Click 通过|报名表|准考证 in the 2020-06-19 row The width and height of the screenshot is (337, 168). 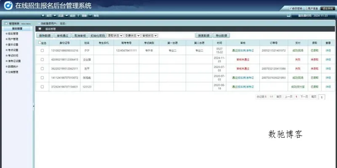pyautogui.click(x=243, y=87)
